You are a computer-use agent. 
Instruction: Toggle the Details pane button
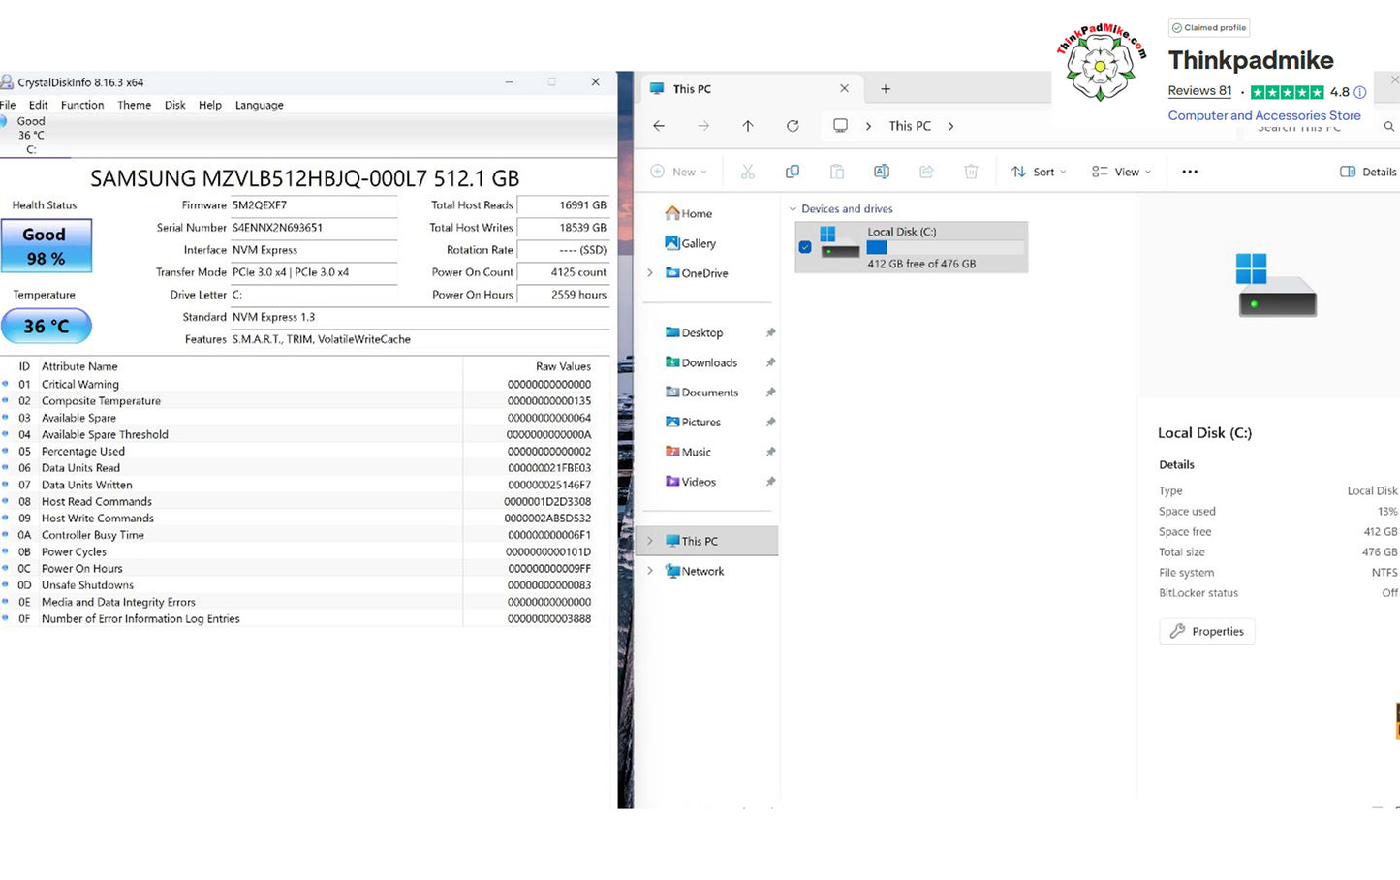1368,172
